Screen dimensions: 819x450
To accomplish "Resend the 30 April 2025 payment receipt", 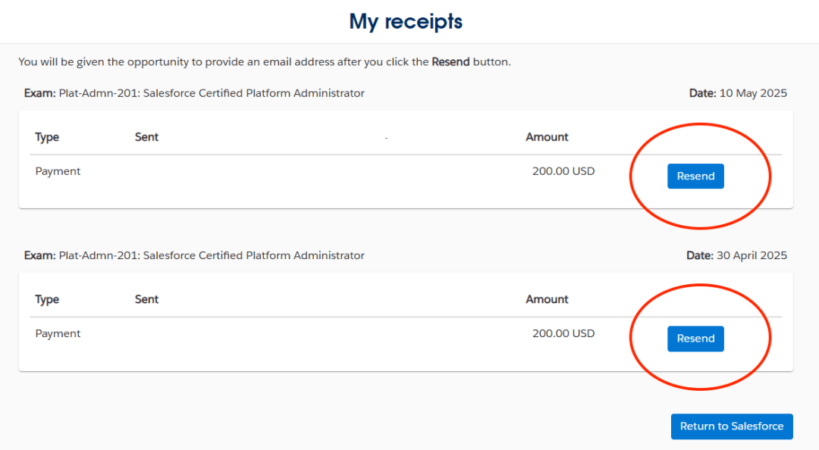I will 695,339.
